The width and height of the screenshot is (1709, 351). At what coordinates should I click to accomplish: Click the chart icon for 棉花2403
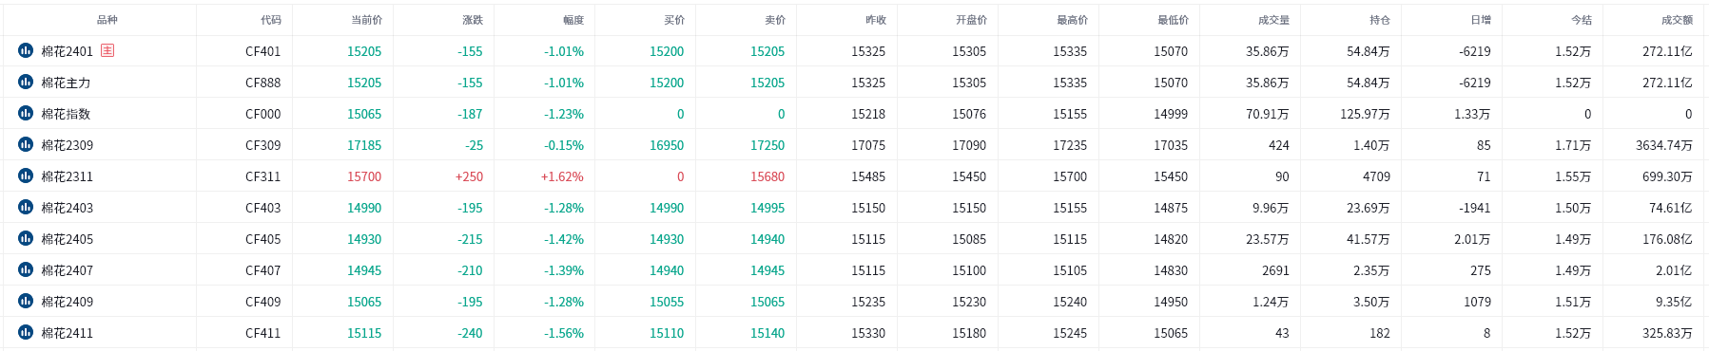point(26,207)
